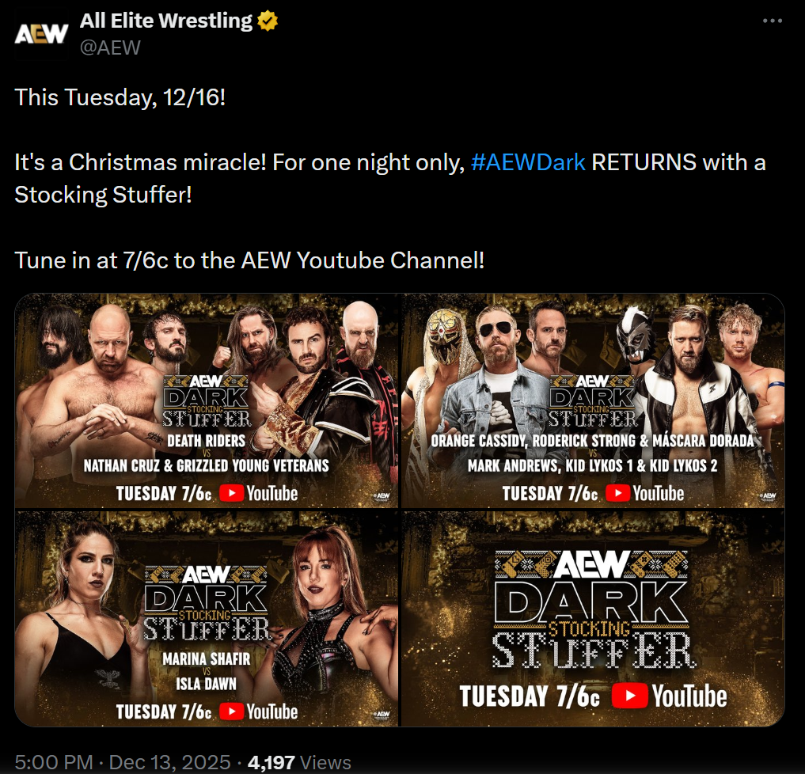The height and width of the screenshot is (774, 805).
Task: Open the 4,197 Views count
Action: [299, 762]
